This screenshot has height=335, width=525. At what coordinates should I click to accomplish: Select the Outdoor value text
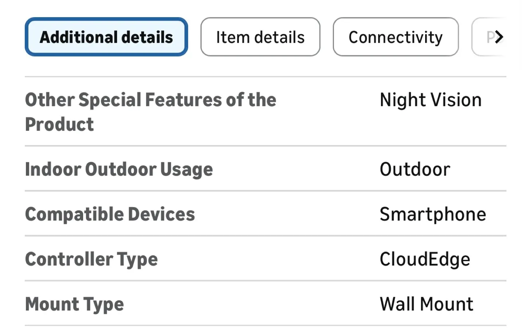coord(415,169)
